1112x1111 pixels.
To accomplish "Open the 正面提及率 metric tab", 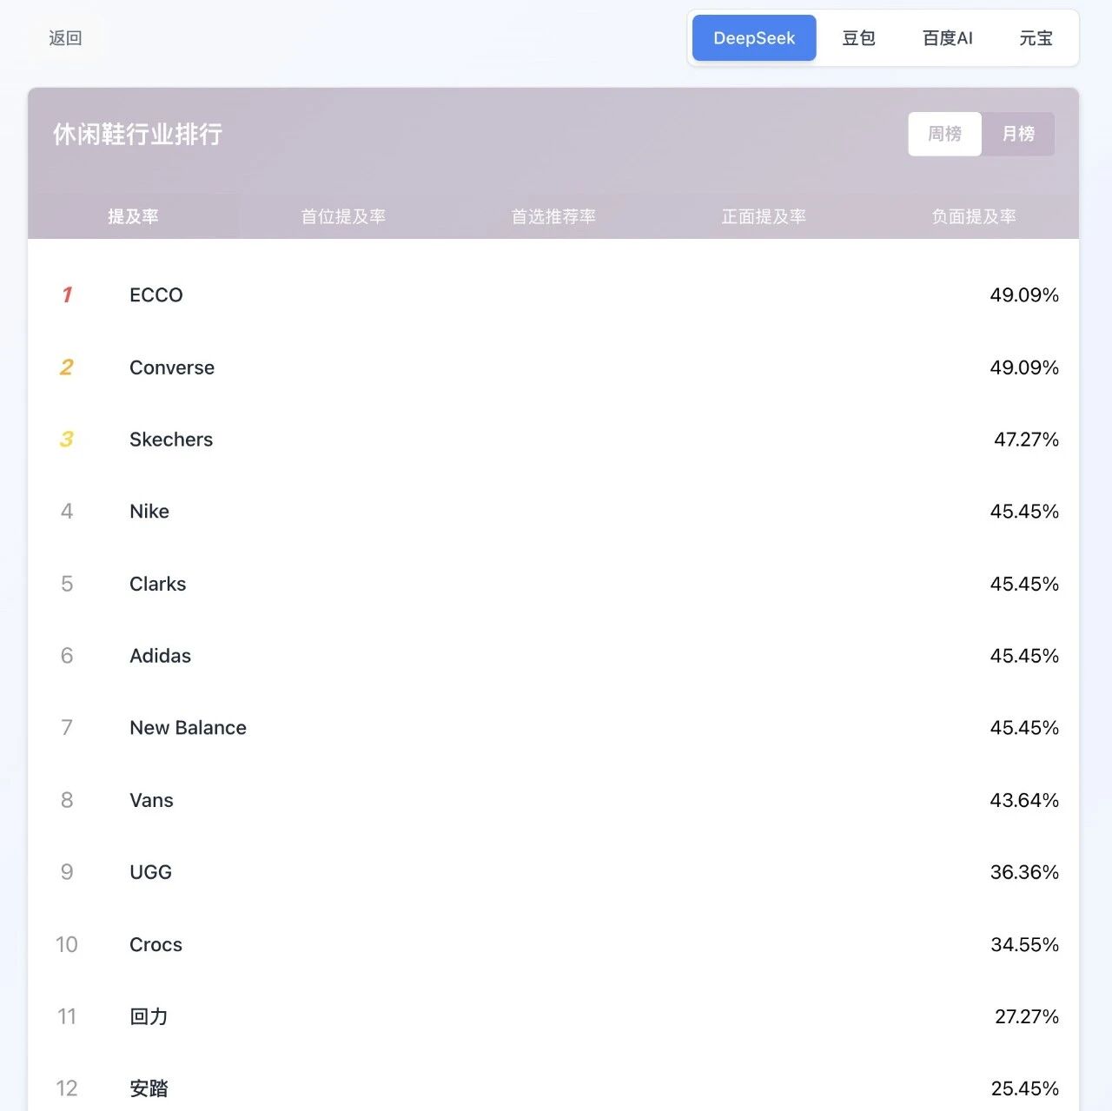I will pos(764,216).
